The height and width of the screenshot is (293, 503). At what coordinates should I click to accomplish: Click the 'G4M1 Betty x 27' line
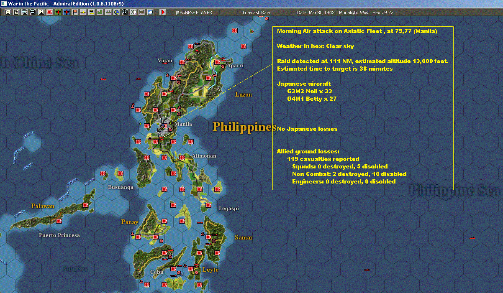click(x=311, y=99)
